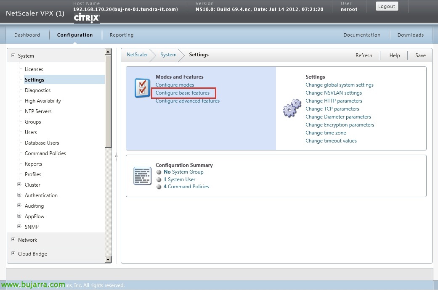This screenshot has height=290, width=438.
Task: Expand the Cluster tree node
Action: coord(19,185)
